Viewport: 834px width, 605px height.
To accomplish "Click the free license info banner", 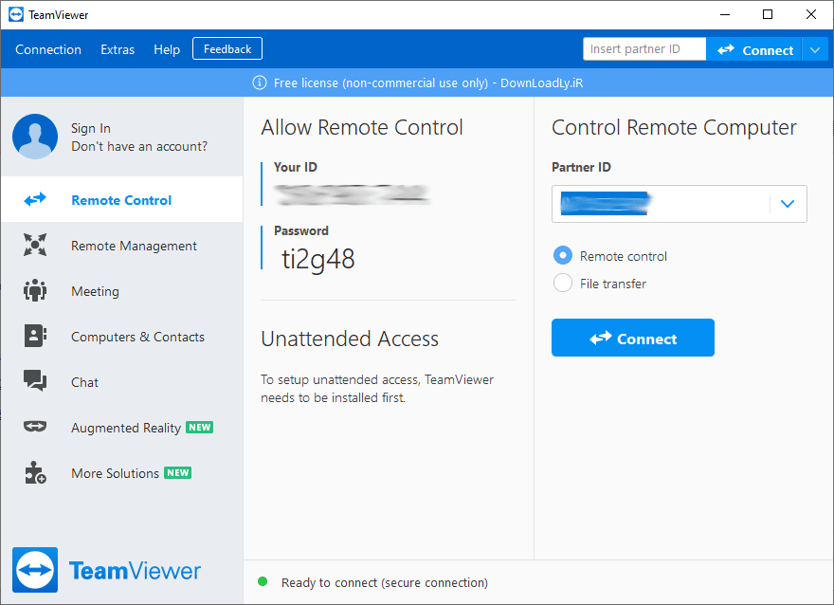I will tap(417, 82).
